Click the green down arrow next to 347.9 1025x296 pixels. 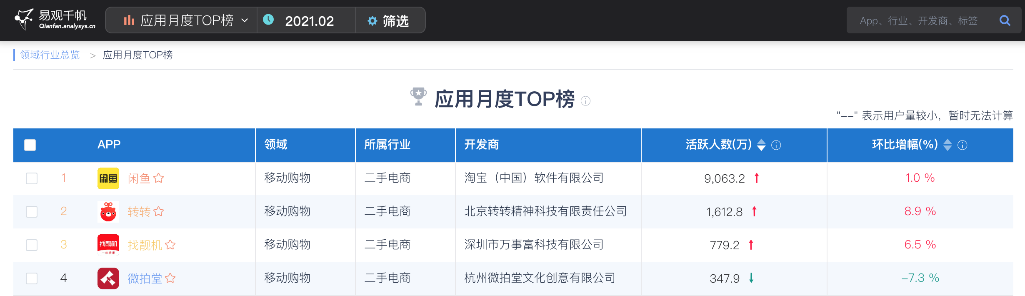tap(751, 278)
